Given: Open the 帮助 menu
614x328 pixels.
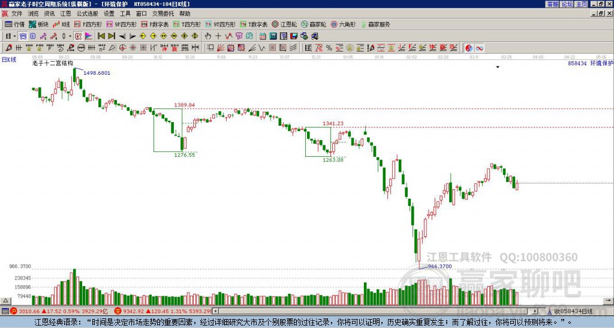Looking at the screenshot, I should [x=185, y=14].
